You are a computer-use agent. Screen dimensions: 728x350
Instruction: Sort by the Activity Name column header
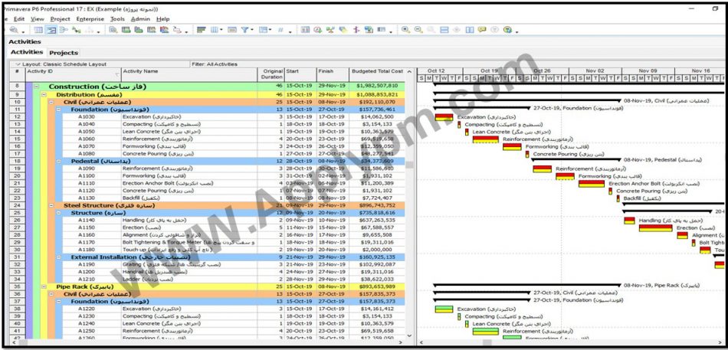pyautogui.click(x=189, y=74)
